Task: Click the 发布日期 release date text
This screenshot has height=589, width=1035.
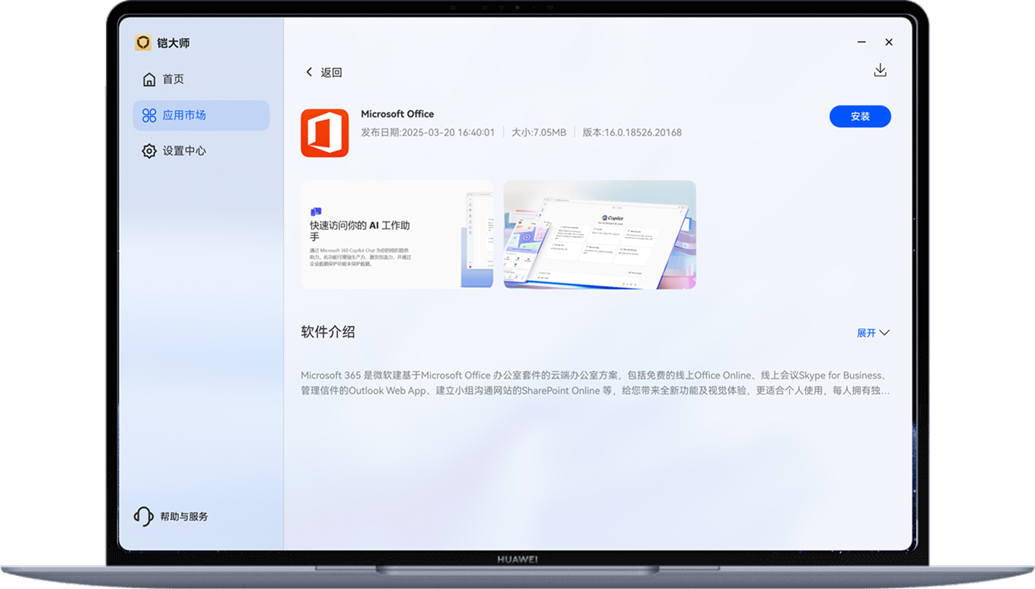Action: (428, 132)
